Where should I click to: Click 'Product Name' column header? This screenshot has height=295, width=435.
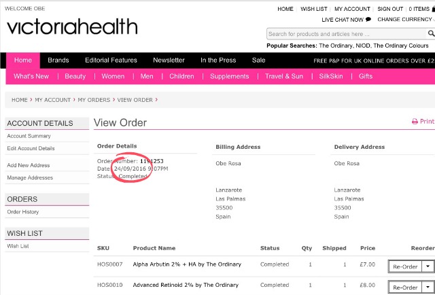[154, 248]
